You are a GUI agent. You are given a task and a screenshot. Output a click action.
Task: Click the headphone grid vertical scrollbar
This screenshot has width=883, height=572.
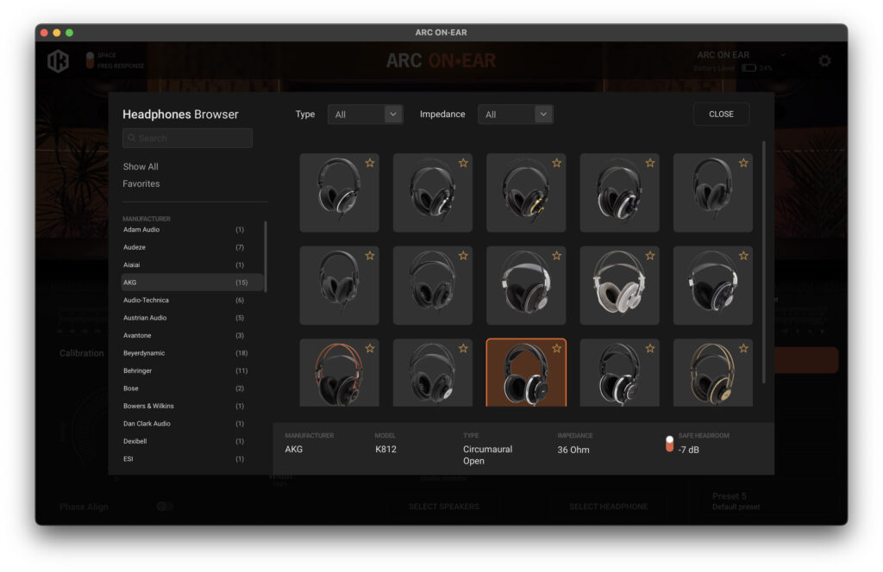pyautogui.click(x=763, y=258)
